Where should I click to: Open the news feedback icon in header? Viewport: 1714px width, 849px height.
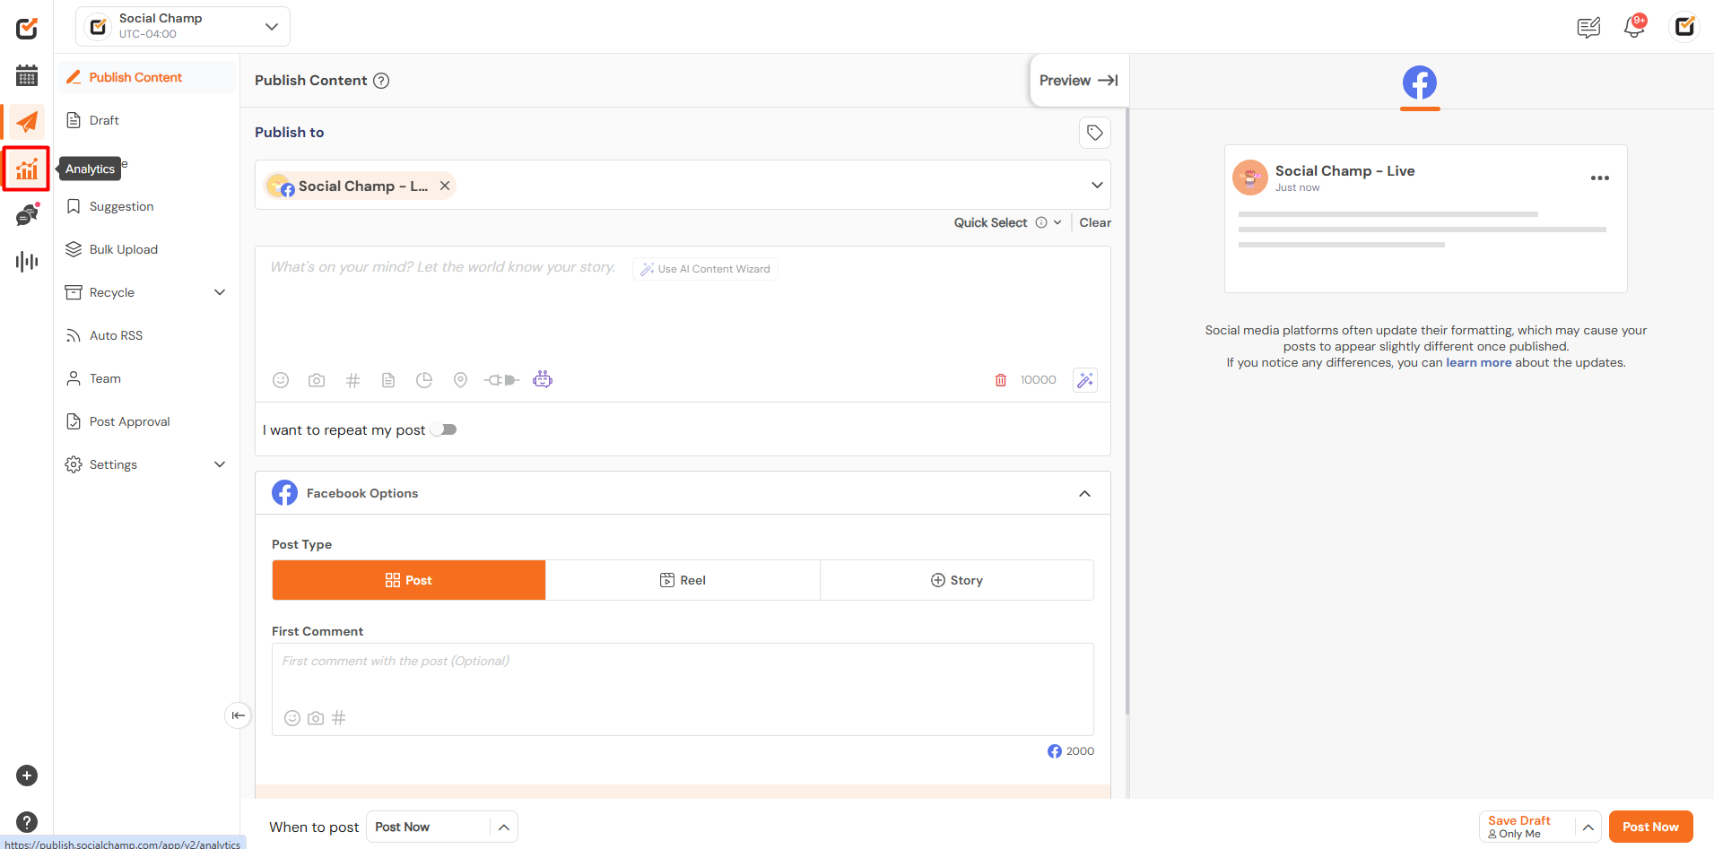[x=1588, y=28]
